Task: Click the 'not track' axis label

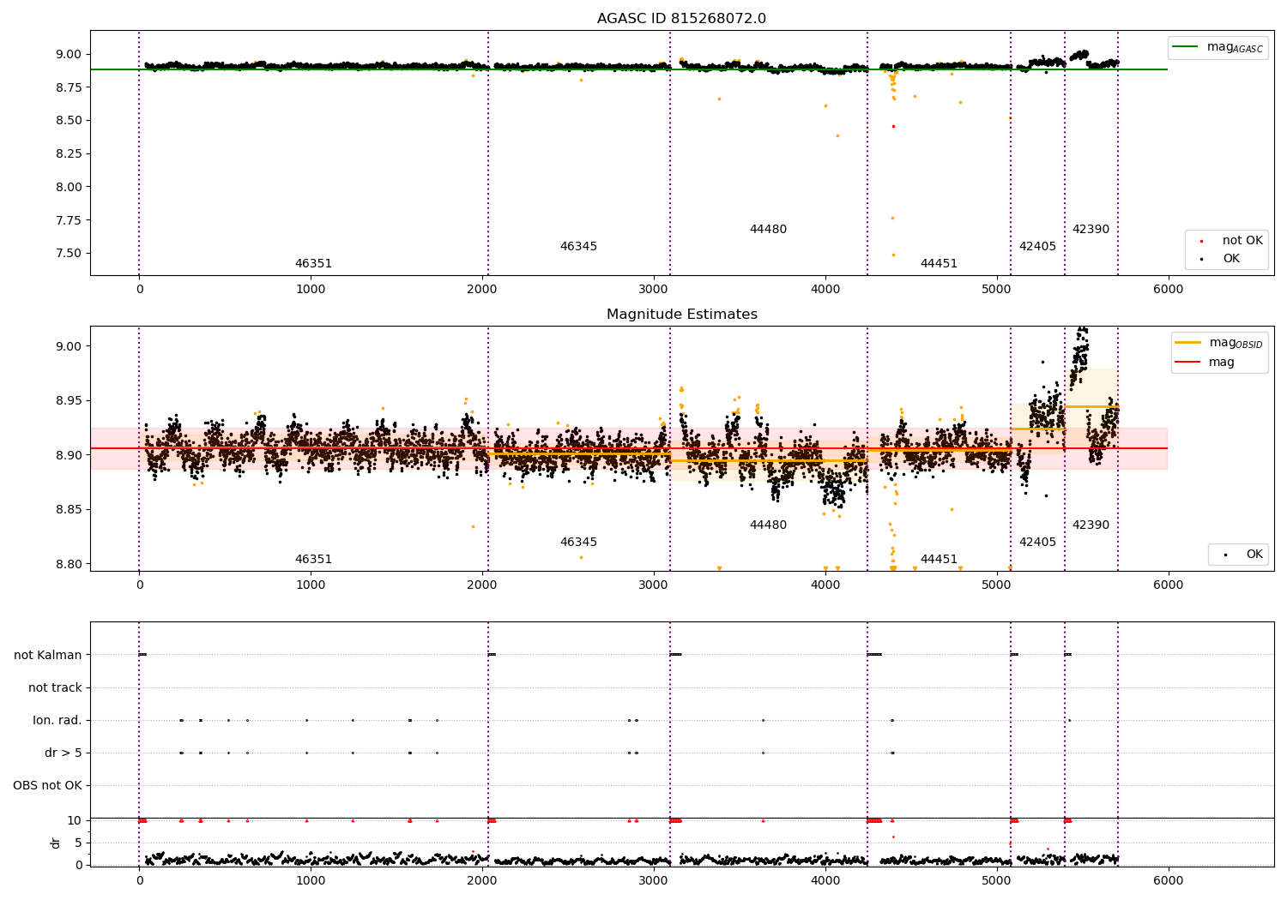Action: point(55,687)
